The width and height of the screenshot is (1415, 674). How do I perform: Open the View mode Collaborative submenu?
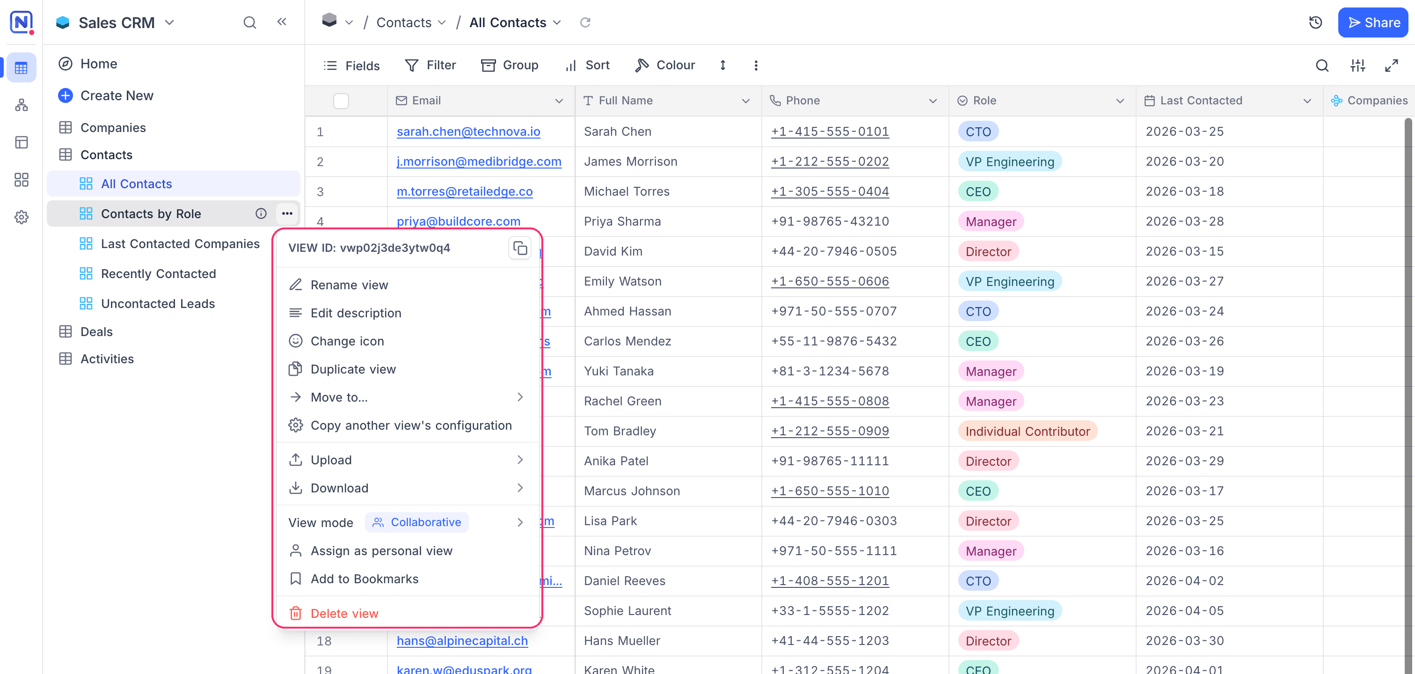pyautogui.click(x=408, y=522)
